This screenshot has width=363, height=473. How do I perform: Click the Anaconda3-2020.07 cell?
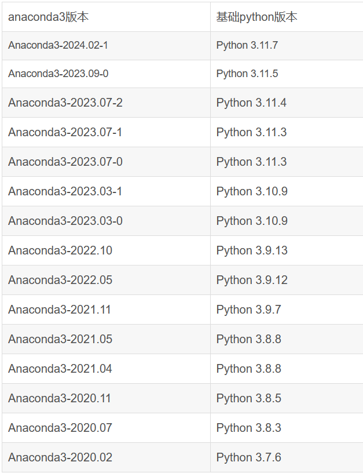[x=60, y=428]
